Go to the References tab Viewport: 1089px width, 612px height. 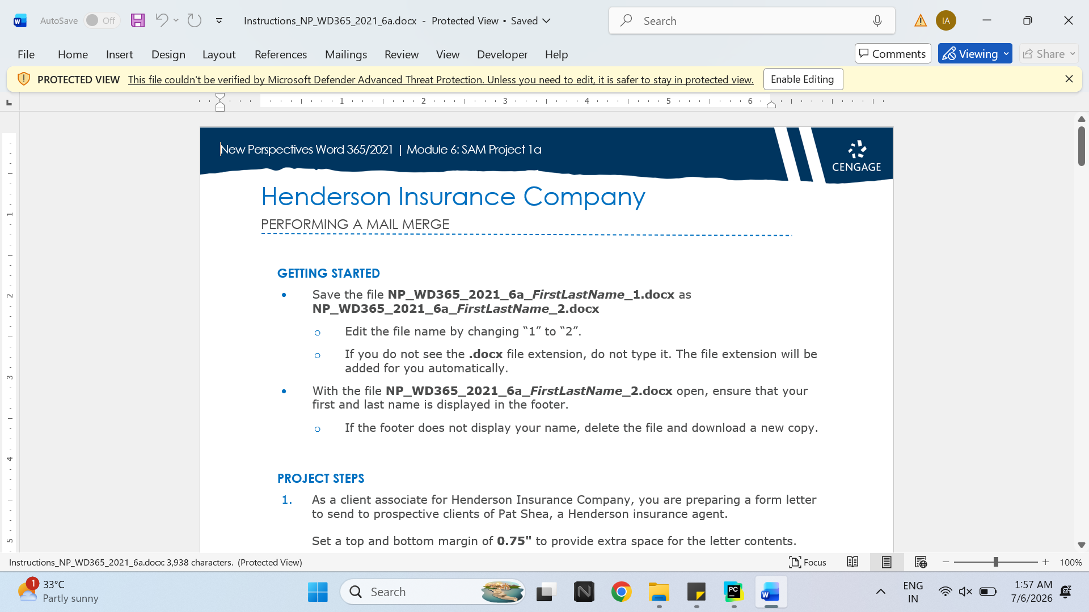[281, 54]
